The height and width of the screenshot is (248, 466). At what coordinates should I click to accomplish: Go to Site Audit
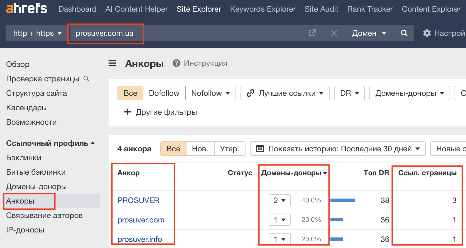point(322,9)
